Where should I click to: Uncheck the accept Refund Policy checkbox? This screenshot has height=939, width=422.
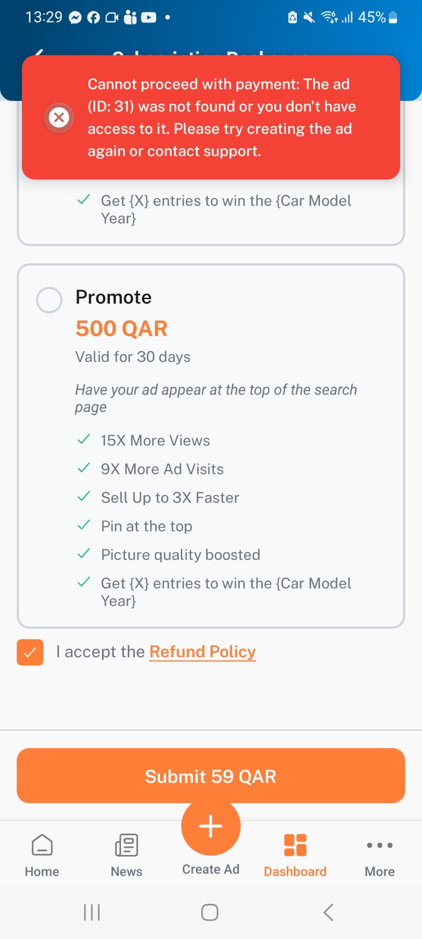(30, 652)
